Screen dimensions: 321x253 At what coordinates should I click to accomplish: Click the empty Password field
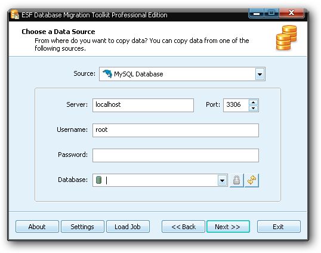click(x=175, y=155)
